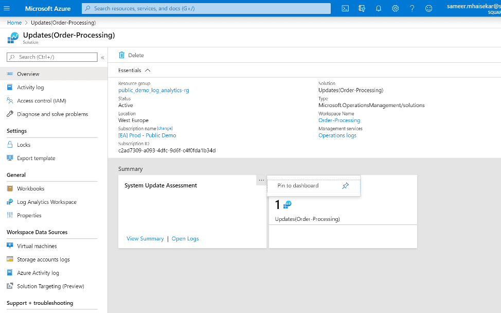This screenshot has width=501, height=313.
Task: Open portal settings gear
Action: [395, 9]
